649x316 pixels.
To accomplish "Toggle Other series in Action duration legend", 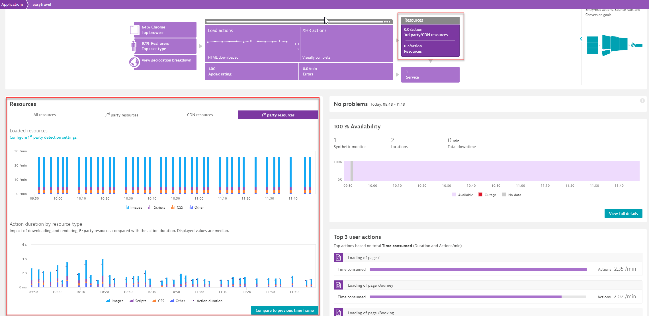I will coord(177,301).
